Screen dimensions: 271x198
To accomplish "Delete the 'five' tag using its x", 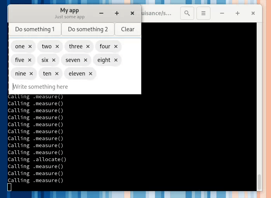I will [30, 60].
